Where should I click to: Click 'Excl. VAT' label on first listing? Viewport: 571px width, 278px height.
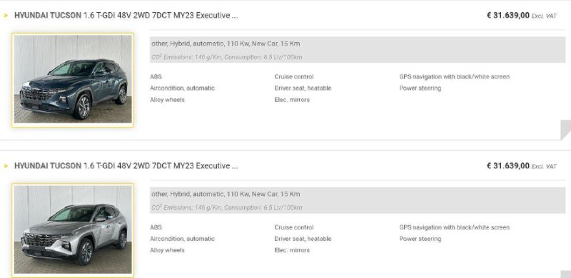pyautogui.click(x=544, y=16)
